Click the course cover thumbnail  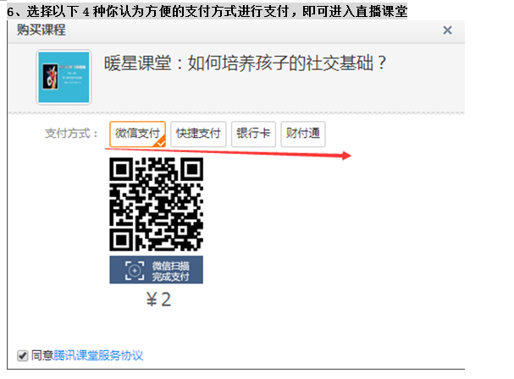[64, 77]
